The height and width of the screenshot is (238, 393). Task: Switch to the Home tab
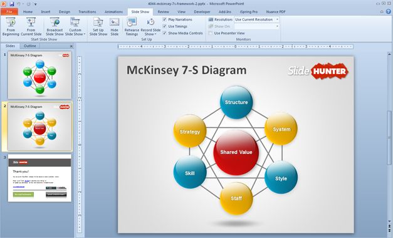coord(28,12)
